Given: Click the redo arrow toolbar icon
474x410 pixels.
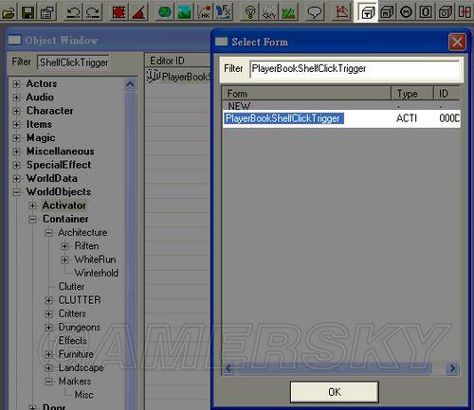Looking at the screenshot, I should [x=93, y=12].
